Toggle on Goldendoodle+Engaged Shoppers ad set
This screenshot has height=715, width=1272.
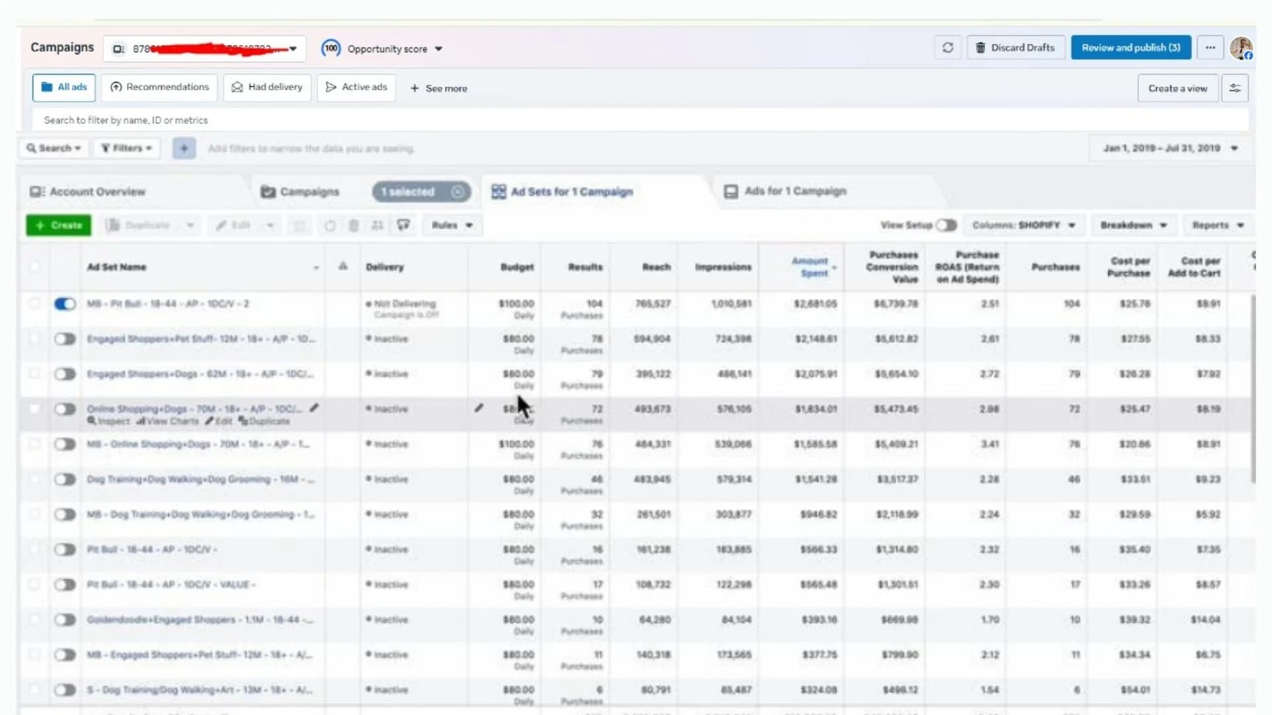65,620
